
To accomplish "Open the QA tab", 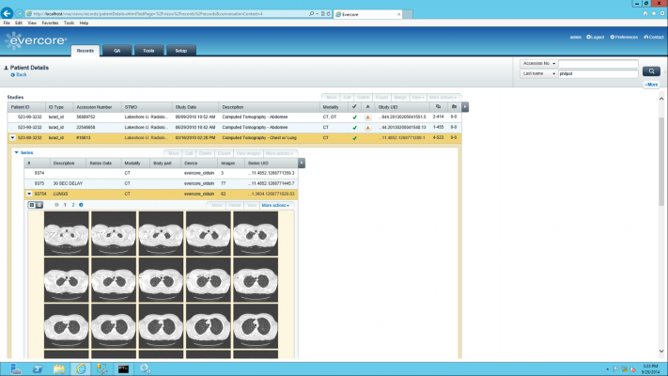I will pyautogui.click(x=117, y=50).
